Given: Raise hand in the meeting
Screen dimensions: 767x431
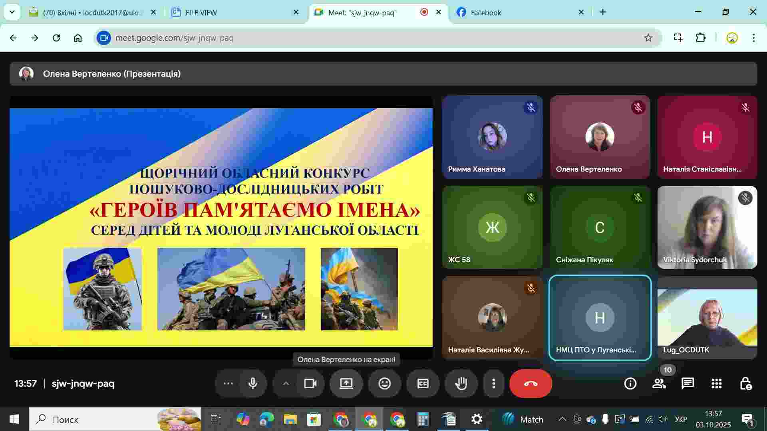Looking at the screenshot, I should (x=461, y=384).
